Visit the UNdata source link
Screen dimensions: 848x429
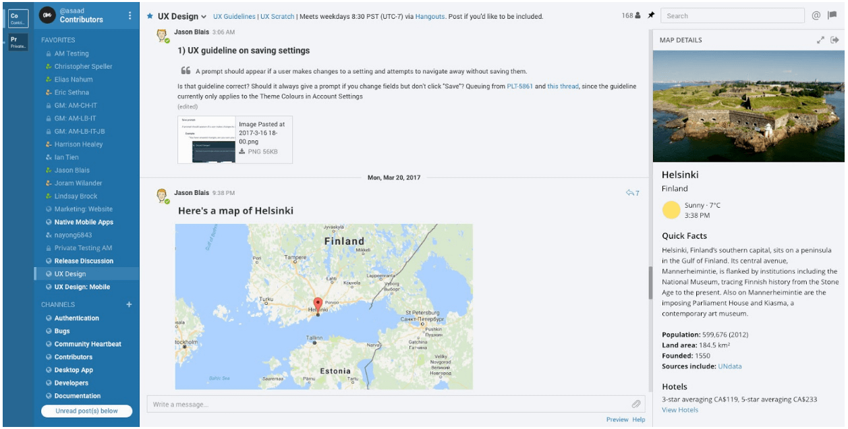pos(729,366)
